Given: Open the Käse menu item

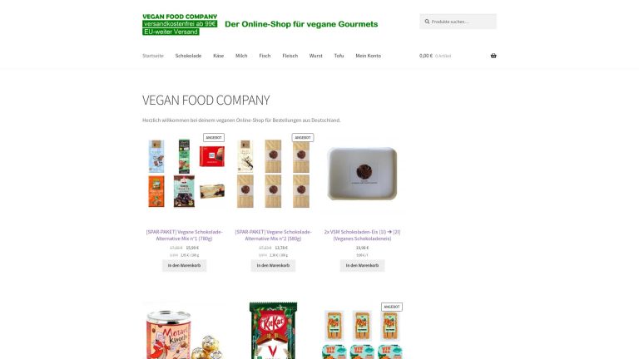Looking at the screenshot, I should coord(219,56).
